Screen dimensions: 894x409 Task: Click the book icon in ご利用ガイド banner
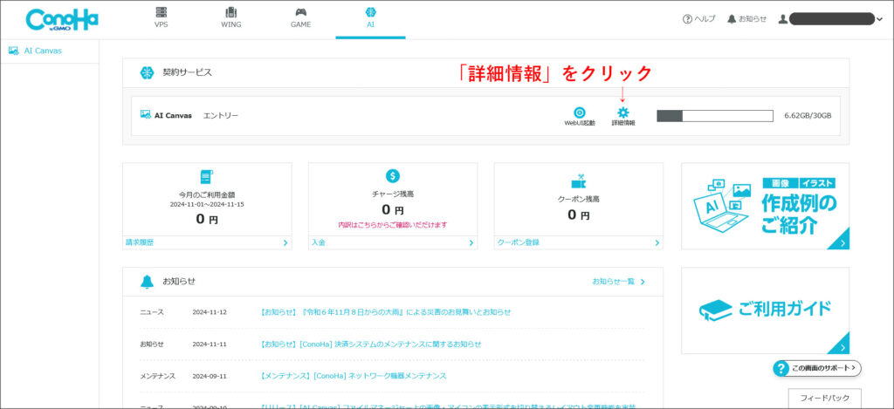(716, 310)
